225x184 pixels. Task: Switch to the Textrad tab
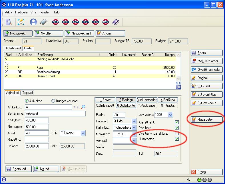[x=27, y=93]
